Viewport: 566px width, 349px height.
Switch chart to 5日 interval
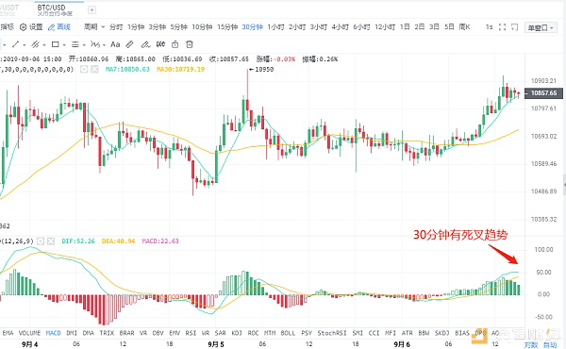[x=449, y=27]
